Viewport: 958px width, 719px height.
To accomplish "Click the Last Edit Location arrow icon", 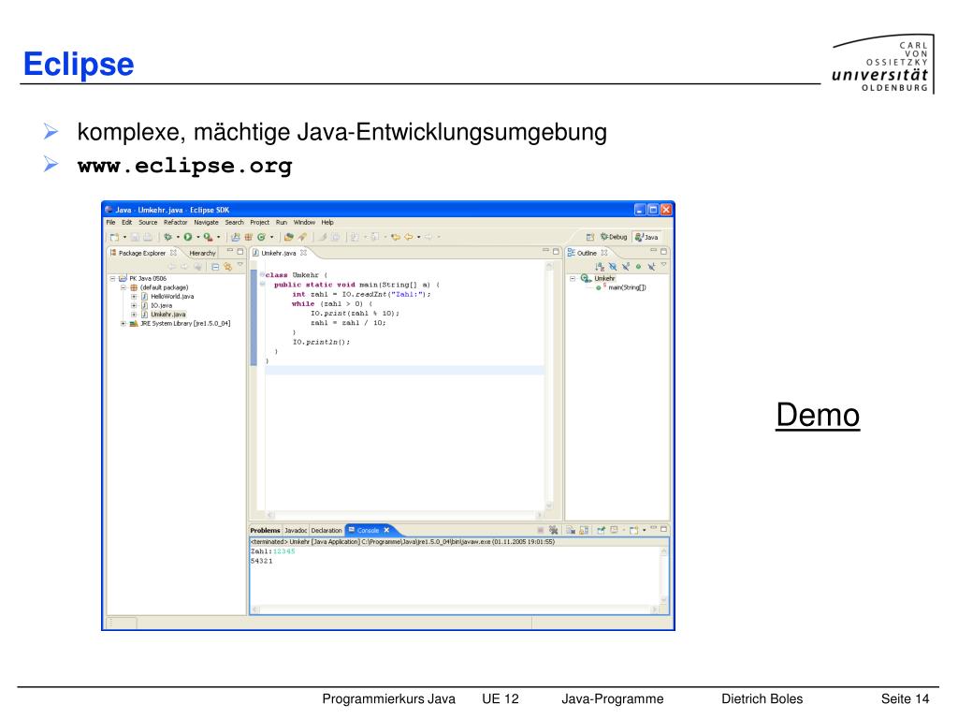I will (395, 237).
